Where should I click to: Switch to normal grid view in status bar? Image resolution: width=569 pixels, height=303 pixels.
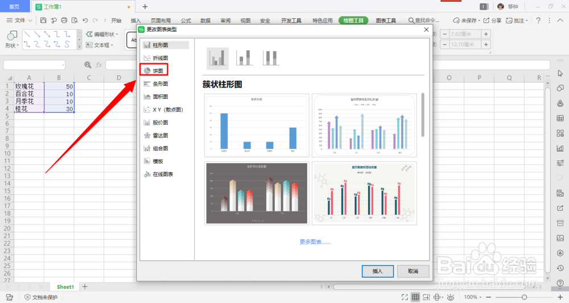pos(415,297)
